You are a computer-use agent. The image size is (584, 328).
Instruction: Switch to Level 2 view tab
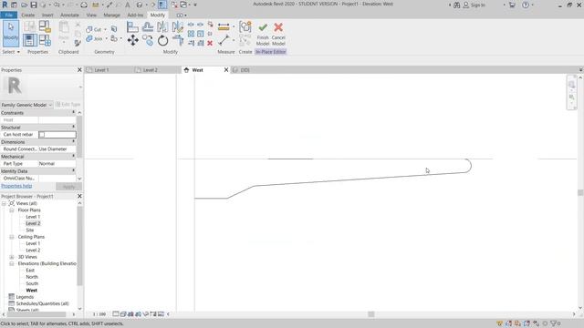[x=150, y=70]
